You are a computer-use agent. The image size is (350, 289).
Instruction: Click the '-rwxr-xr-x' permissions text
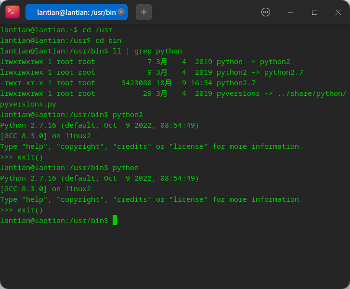pos(22,83)
